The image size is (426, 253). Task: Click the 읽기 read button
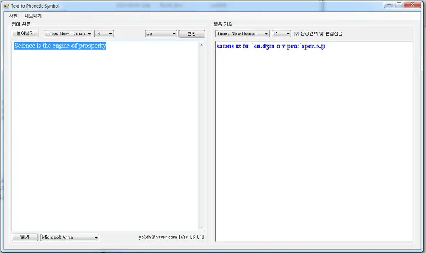point(25,237)
